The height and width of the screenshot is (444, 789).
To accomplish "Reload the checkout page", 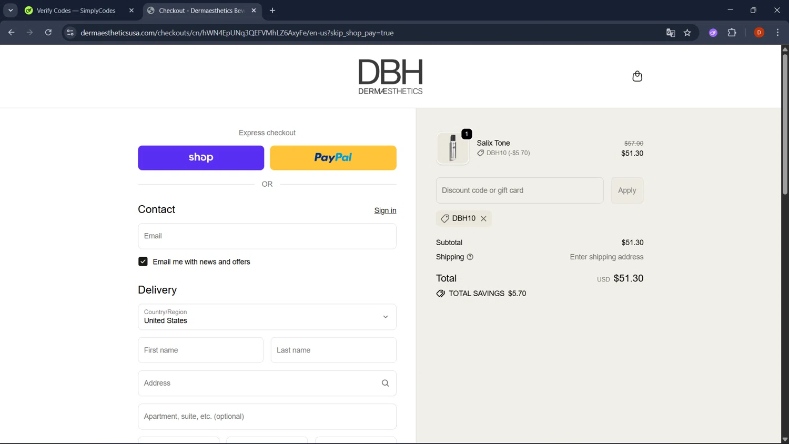I will click(48, 33).
